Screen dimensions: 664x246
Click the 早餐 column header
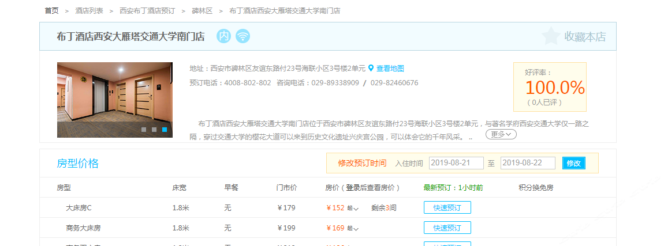pos(231,188)
